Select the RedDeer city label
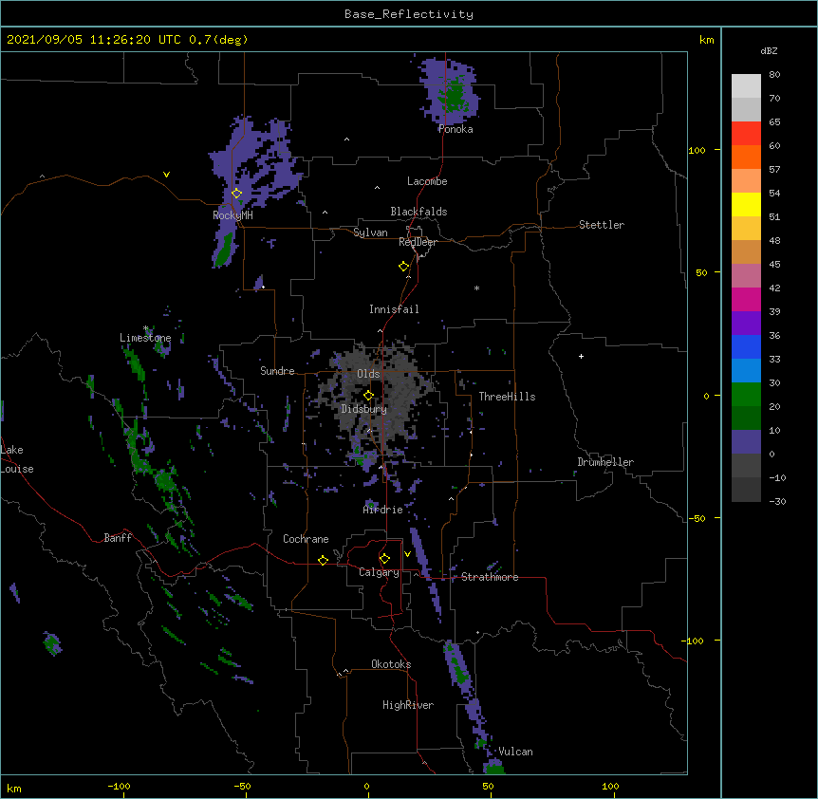This screenshot has width=818, height=799. (x=418, y=242)
